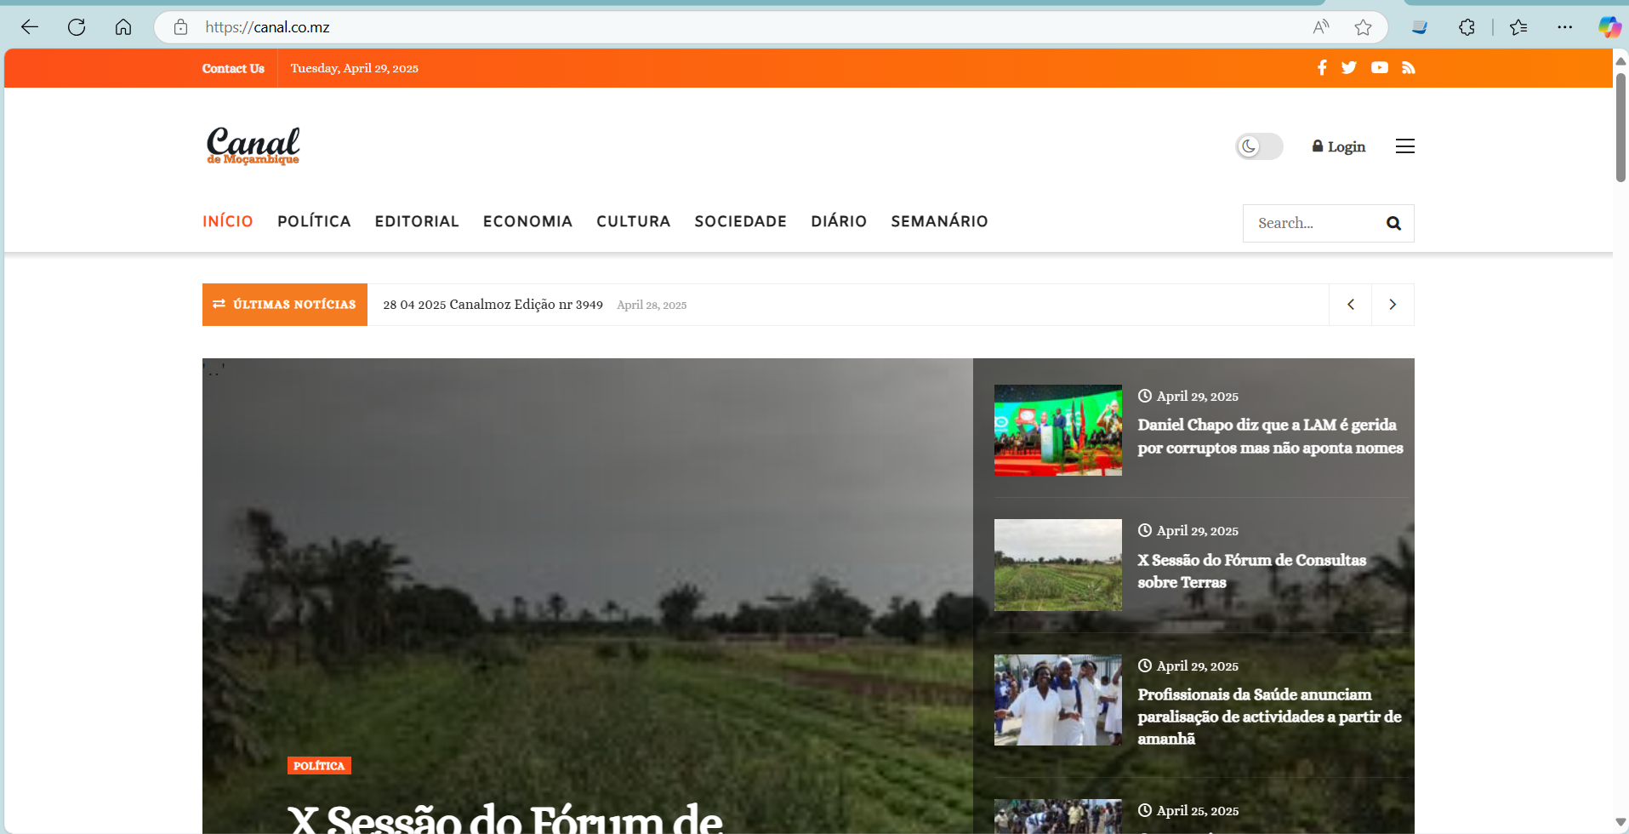This screenshot has height=834, width=1629.
Task: Click the page vertical scrollbar thumb
Action: (x=1620, y=127)
